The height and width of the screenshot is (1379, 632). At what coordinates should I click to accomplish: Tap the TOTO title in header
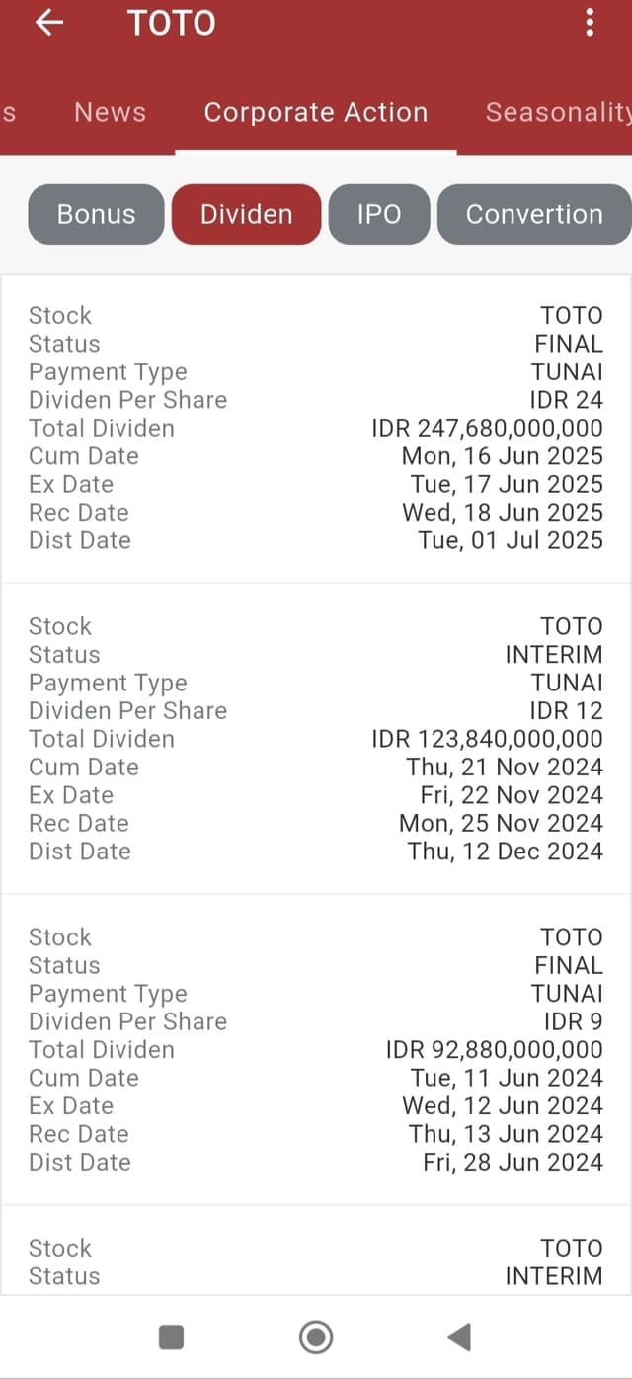[x=172, y=23]
